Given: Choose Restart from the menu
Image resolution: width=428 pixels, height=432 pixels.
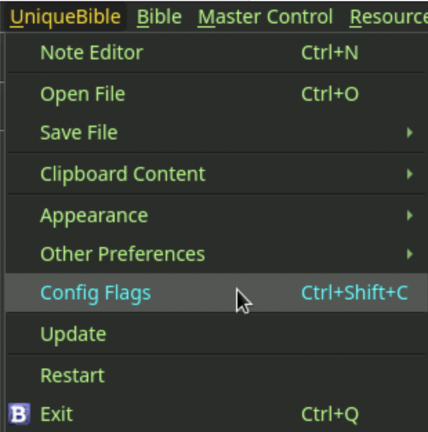Looking at the screenshot, I should click(216, 375).
